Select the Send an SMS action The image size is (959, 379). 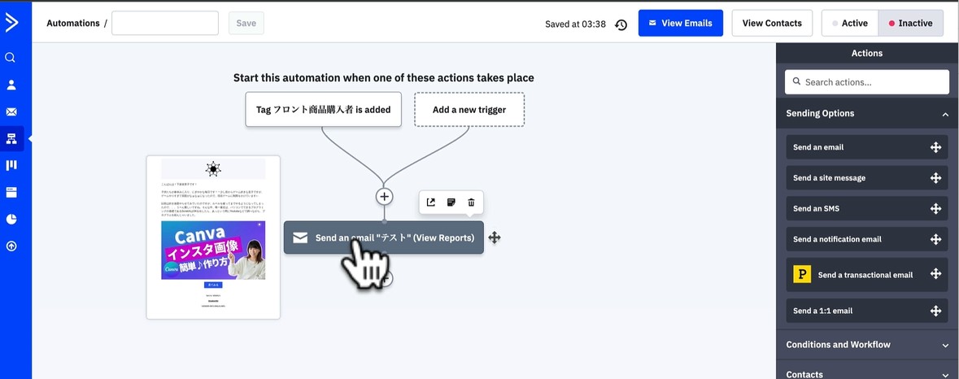[866, 208]
